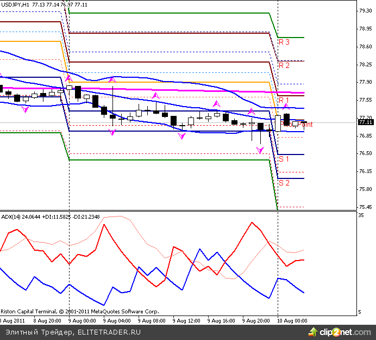Viewport: 376px width, 340px height.
Task: Select the S 2 support level label
Action: 284,183
